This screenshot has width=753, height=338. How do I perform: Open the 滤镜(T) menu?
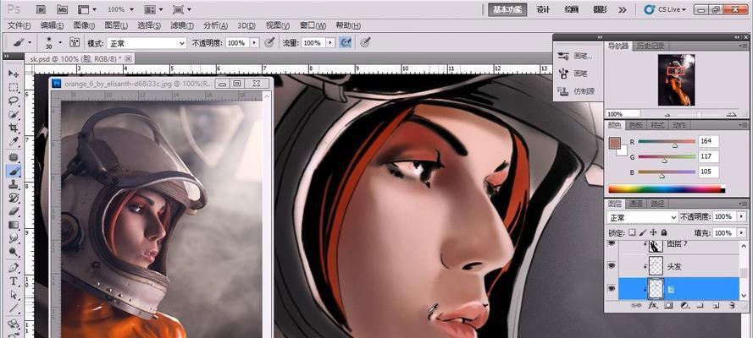coord(182,25)
